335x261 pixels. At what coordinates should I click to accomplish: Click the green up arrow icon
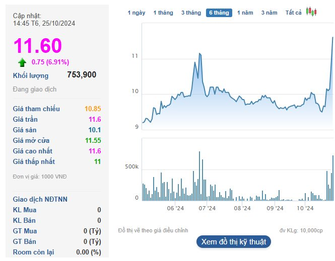pos(22,63)
